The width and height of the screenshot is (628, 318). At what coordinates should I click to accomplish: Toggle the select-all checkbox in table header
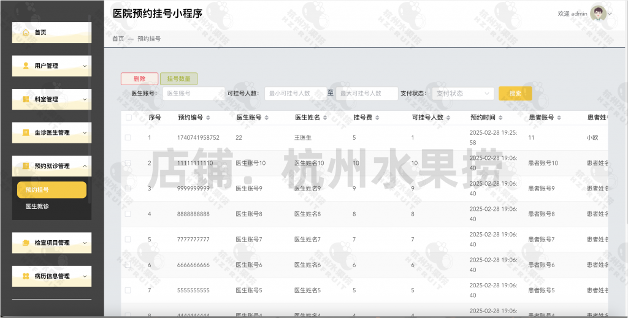129,118
